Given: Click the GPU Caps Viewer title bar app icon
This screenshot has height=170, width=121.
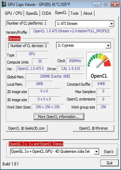Looking at the screenshot, I should click(x=4, y=5).
